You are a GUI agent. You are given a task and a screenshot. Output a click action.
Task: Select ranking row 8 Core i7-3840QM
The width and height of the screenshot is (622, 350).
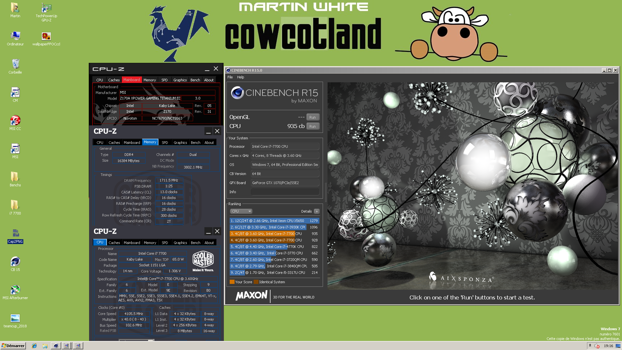274,266
